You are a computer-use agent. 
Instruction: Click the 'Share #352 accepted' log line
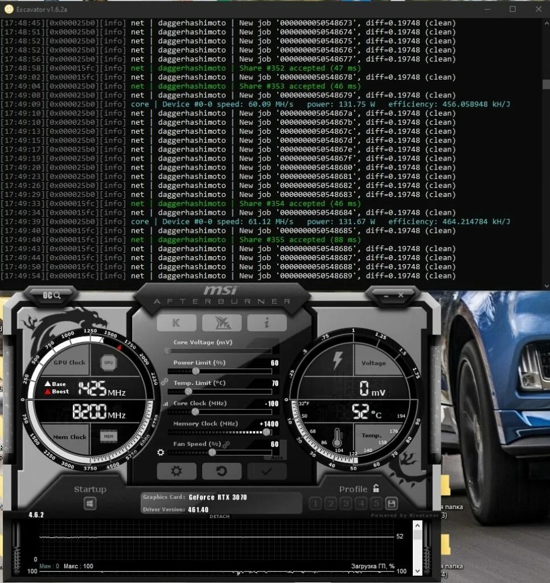[x=180, y=68]
